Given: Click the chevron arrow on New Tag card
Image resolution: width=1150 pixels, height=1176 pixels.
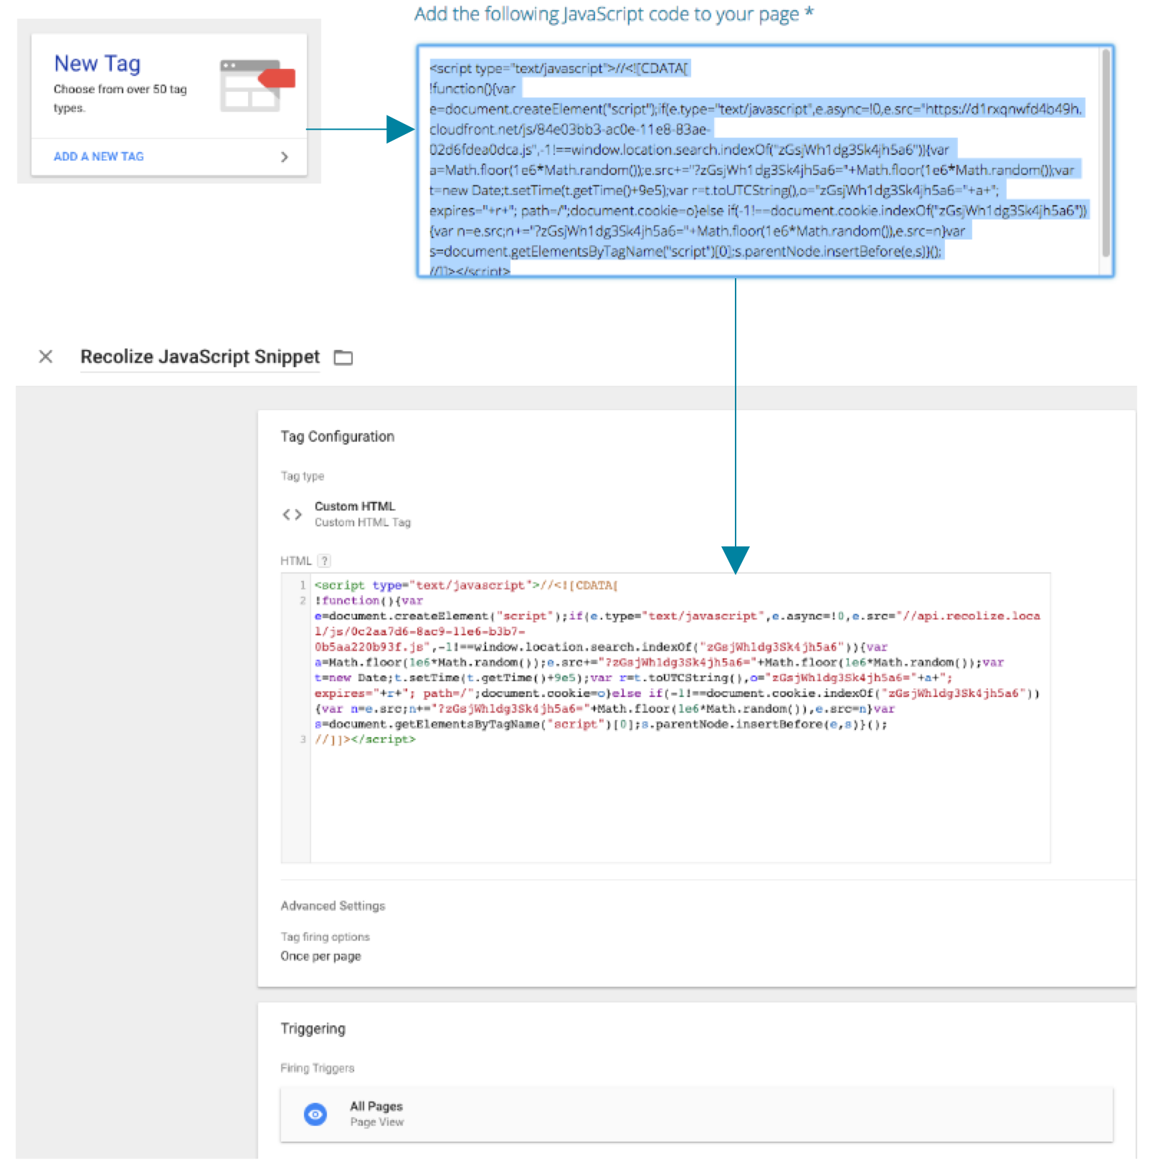Looking at the screenshot, I should pos(285,156).
